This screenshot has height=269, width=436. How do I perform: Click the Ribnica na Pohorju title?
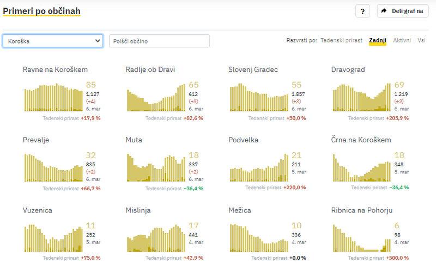pos(361,210)
